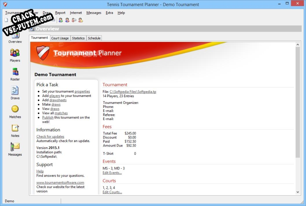Switch to the Statistics tab
This screenshot has width=306, height=206.
pos(78,38)
